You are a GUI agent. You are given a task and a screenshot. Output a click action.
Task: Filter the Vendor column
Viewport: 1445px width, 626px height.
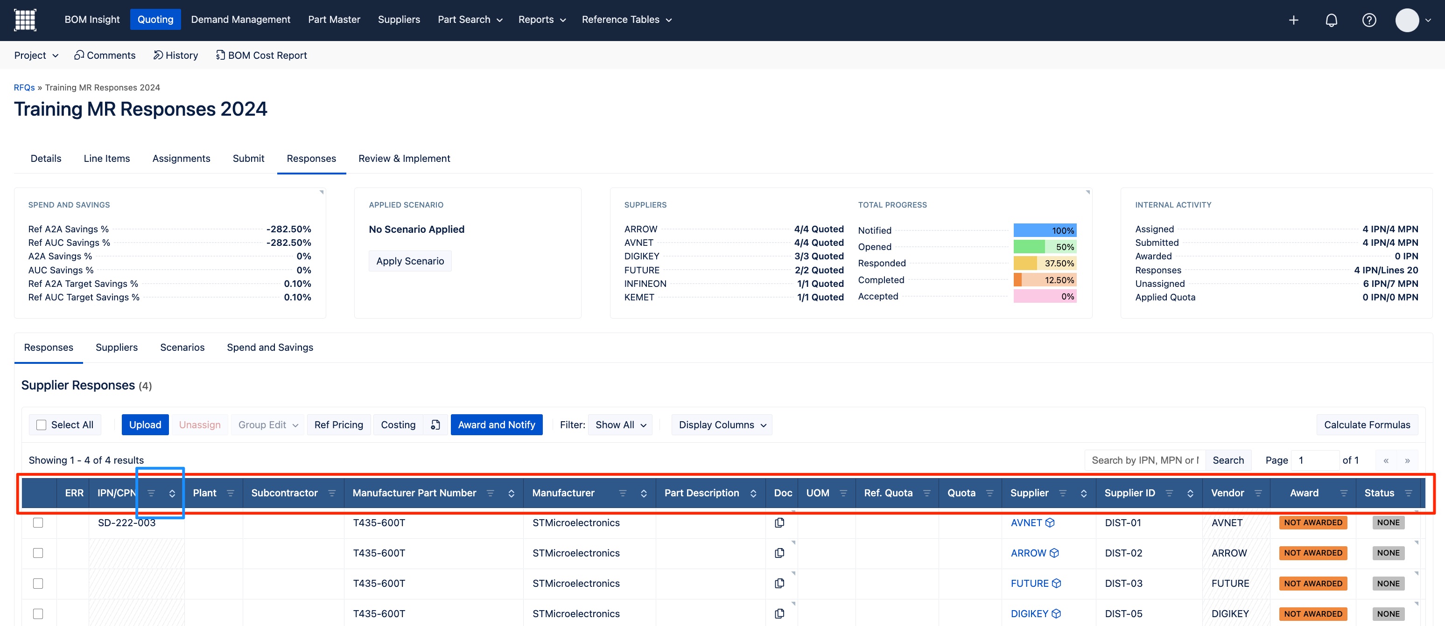1258,493
